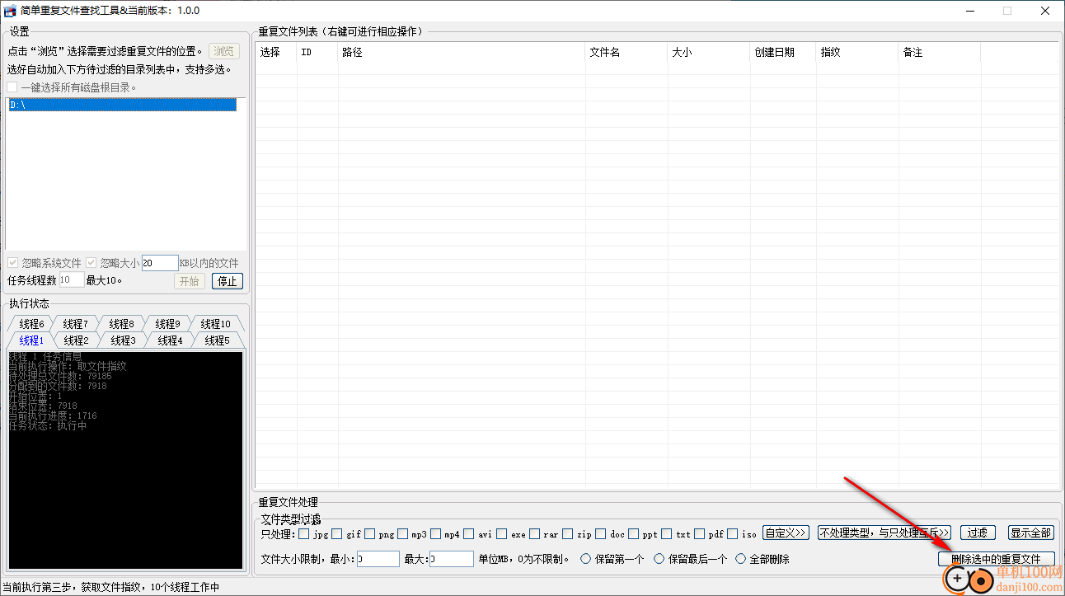This screenshot has width=1065, height=596.
Task: Show the 线程8 tab
Action: pos(121,324)
